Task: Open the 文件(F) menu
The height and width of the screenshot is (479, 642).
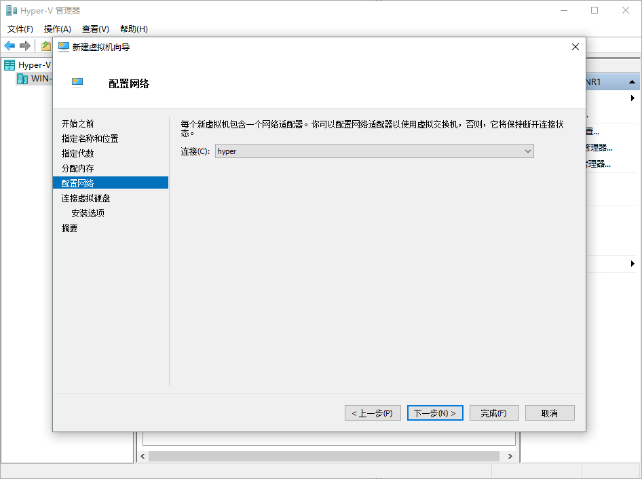Action: (20, 29)
